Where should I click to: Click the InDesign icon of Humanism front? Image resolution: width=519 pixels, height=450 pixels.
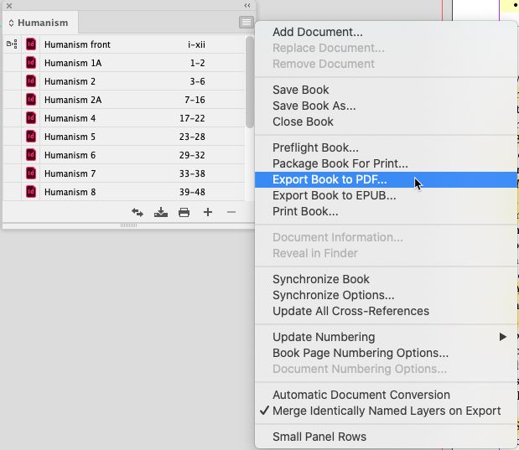(31, 44)
